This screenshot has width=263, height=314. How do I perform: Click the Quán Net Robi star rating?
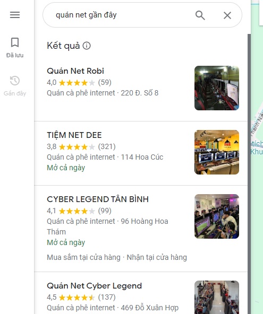77,83
